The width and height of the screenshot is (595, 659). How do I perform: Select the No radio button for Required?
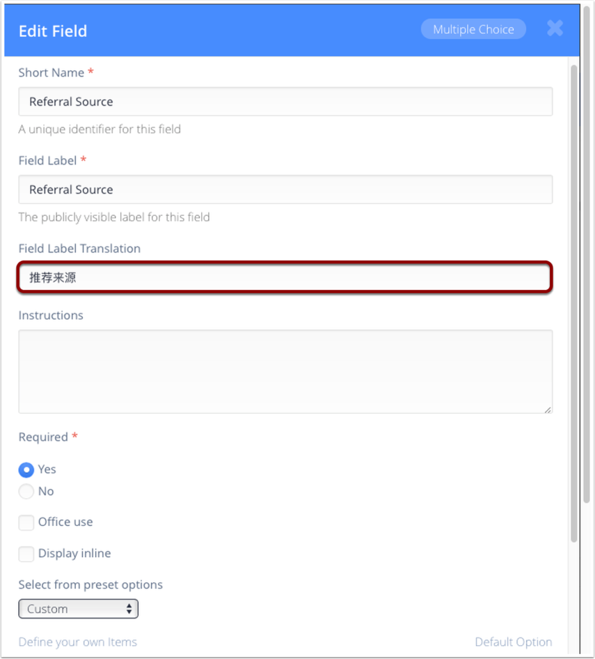click(26, 492)
